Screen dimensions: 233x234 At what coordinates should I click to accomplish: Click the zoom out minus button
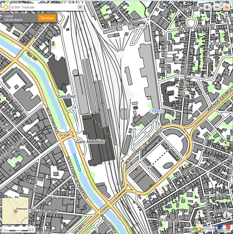click(x=217, y=7)
